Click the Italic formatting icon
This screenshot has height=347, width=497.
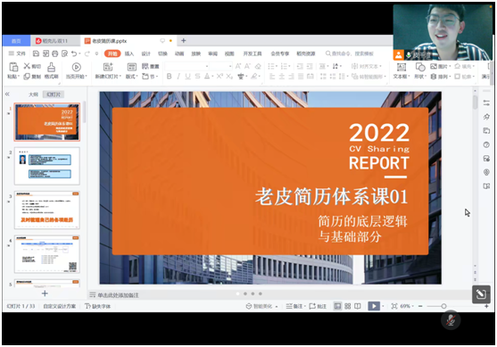coord(178,77)
